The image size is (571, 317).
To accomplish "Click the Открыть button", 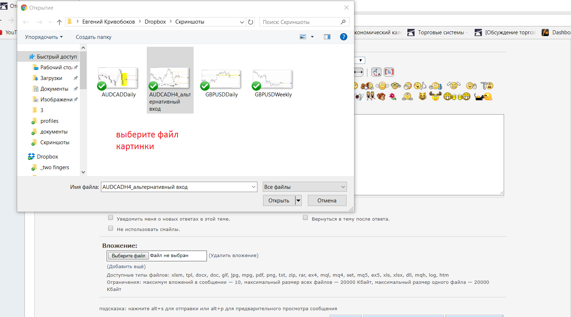I will coord(279,200).
